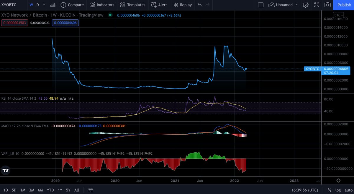Take a chart snapshot with the camera icon
Screen dimensions: 354x194
[x=327, y=5]
